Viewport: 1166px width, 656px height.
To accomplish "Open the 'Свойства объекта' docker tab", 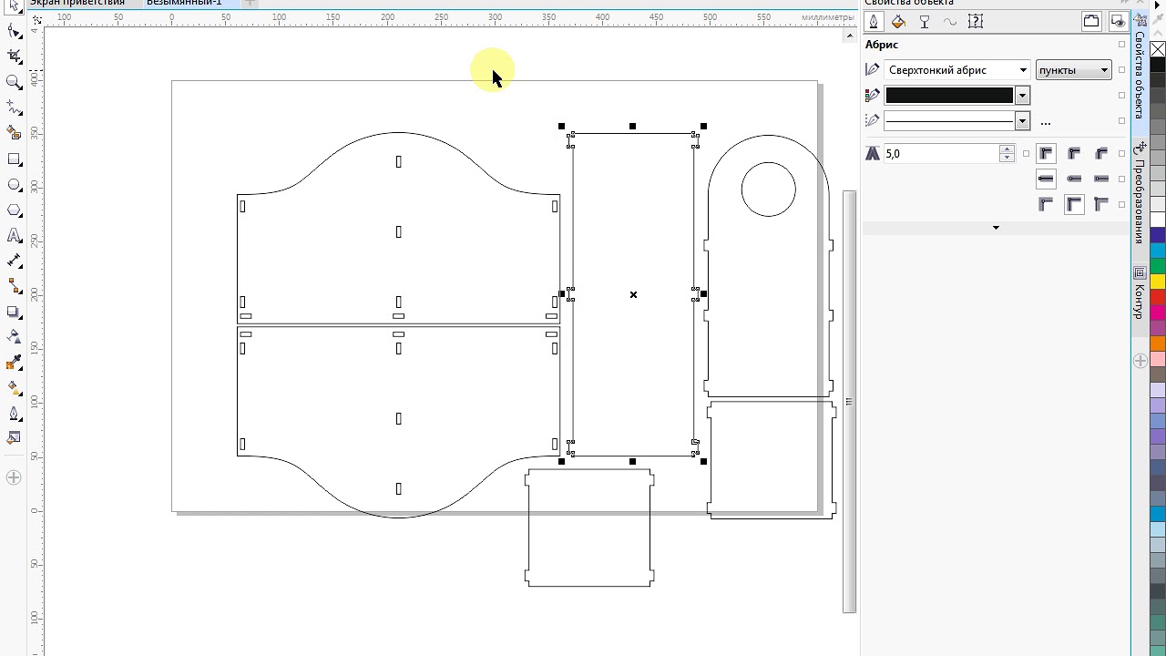I will 1140,75.
